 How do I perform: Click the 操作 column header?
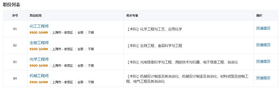point(259,15)
